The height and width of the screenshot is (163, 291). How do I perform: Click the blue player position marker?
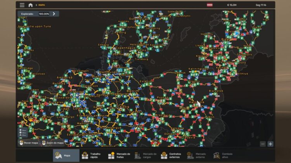tap(237, 34)
